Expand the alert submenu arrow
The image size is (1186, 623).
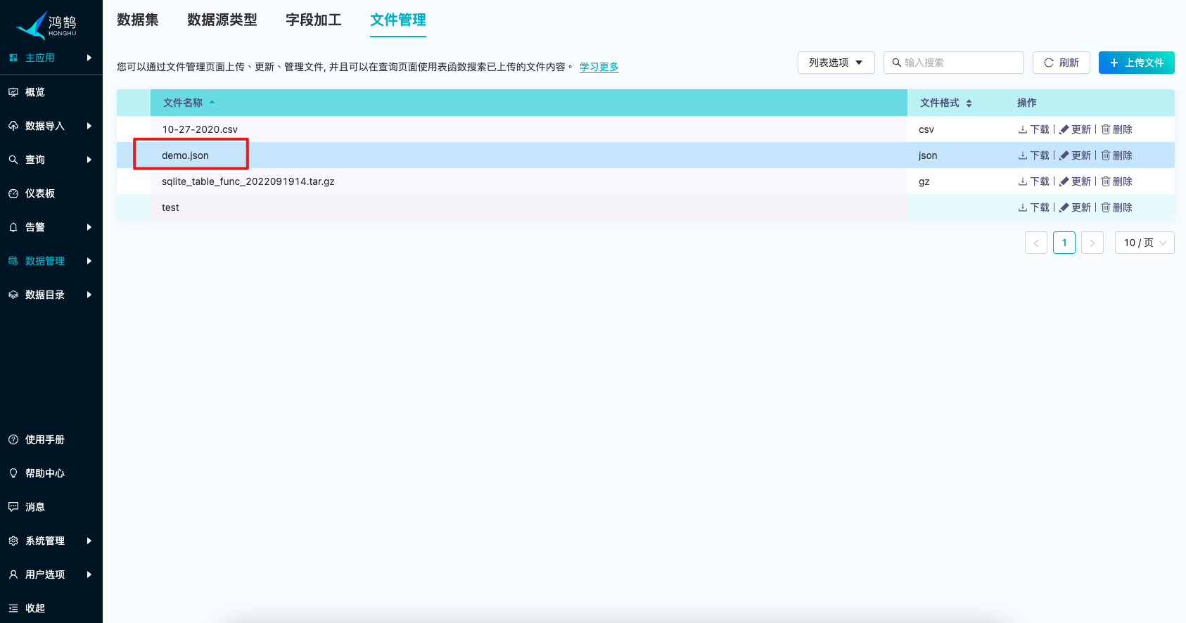(89, 227)
